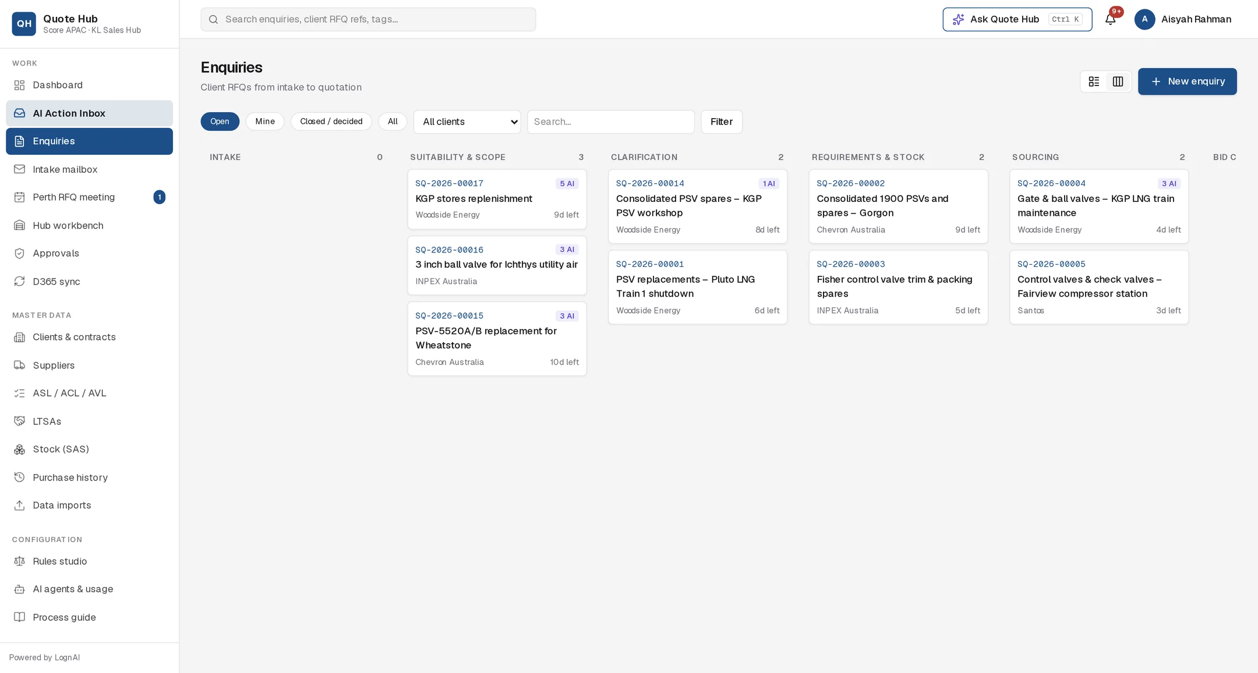Open Purchase history page

coord(89,478)
